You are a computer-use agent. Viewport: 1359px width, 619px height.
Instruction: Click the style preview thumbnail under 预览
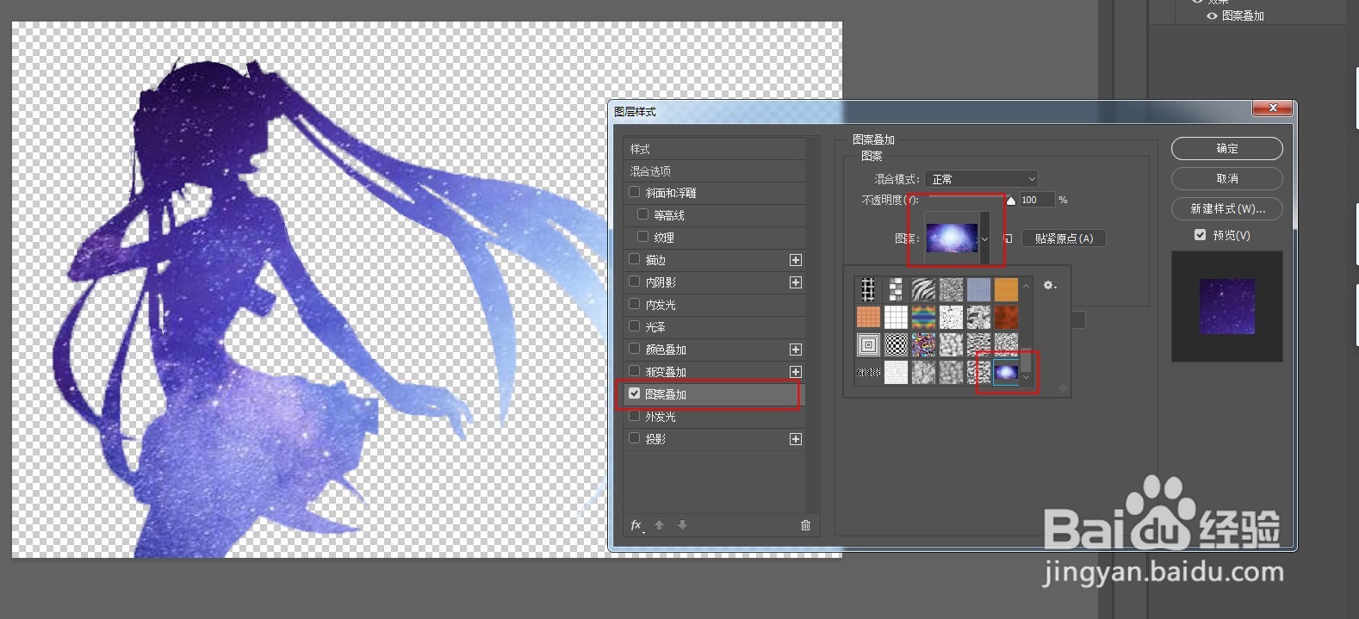pyautogui.click(x=1227, y=306)
